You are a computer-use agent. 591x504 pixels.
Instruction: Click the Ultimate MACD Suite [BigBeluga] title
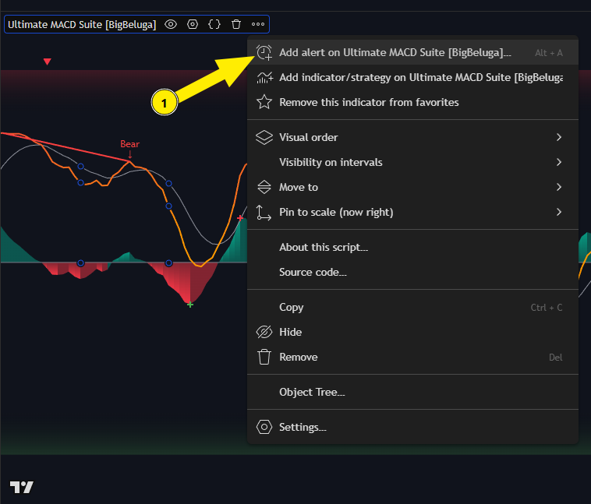pos(82,24)
